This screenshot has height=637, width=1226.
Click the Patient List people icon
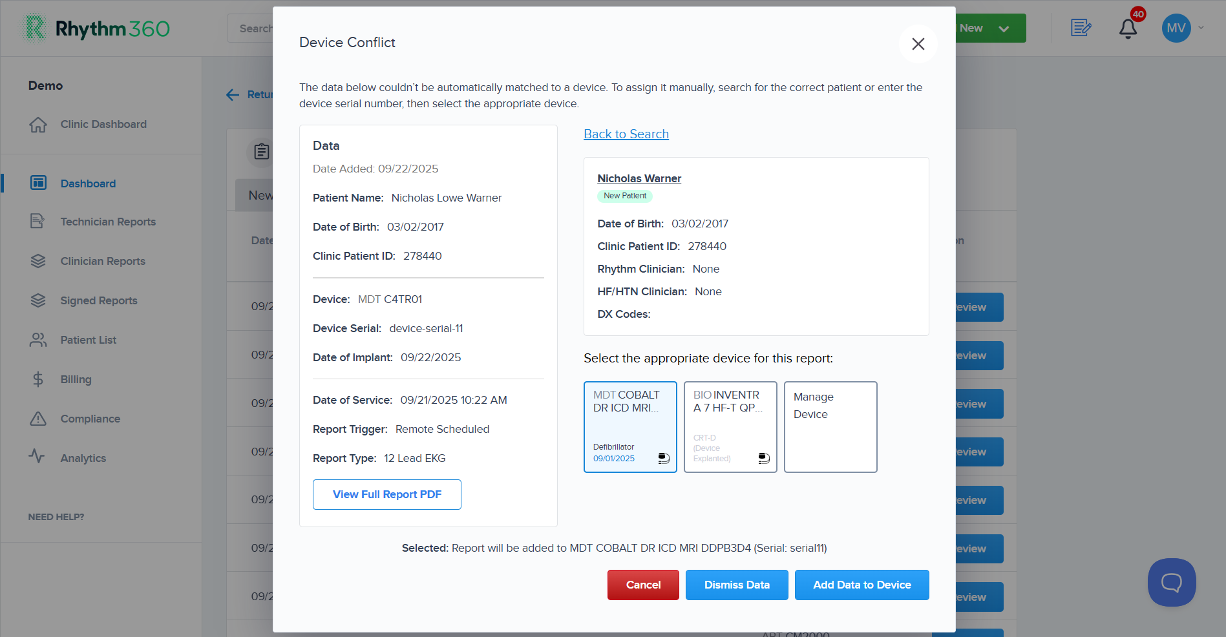coord(38,340)
